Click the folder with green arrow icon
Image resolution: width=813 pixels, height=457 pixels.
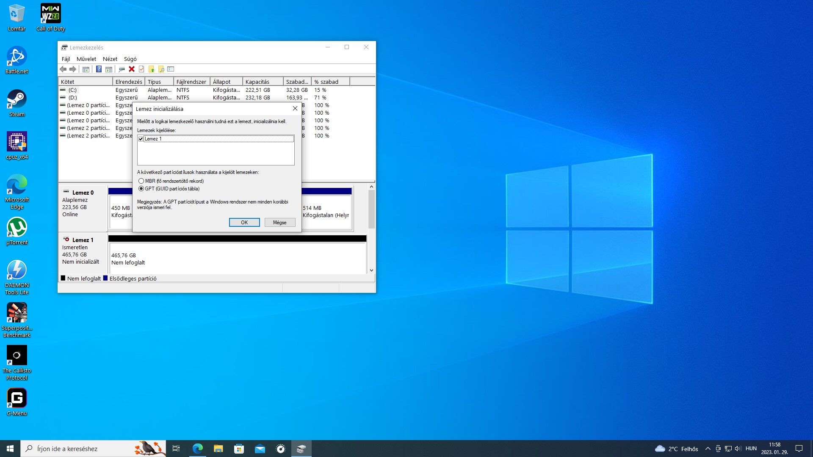coord(151,69)
